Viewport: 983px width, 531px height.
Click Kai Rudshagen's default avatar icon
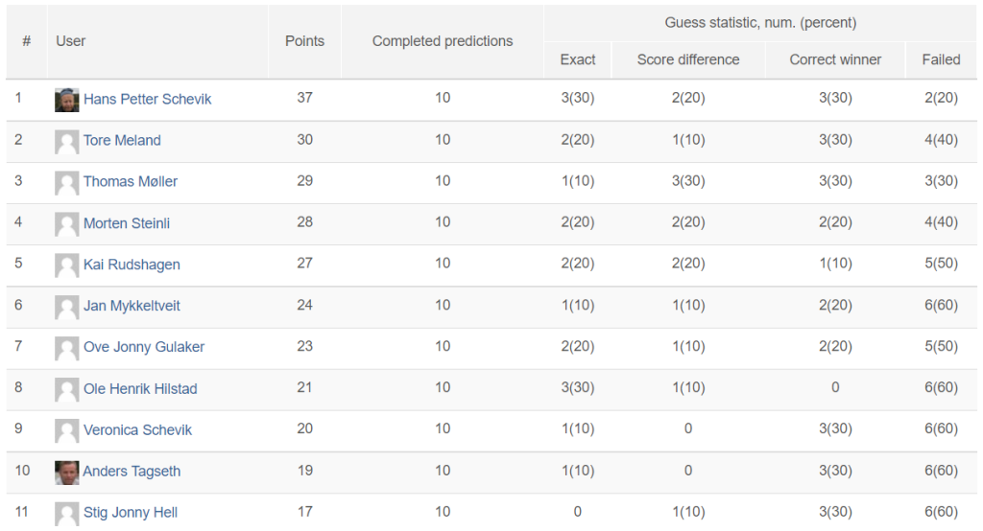coord(66,266)
